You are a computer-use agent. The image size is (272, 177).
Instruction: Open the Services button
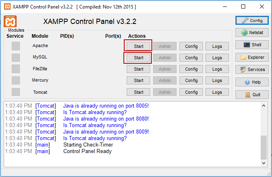252,69
